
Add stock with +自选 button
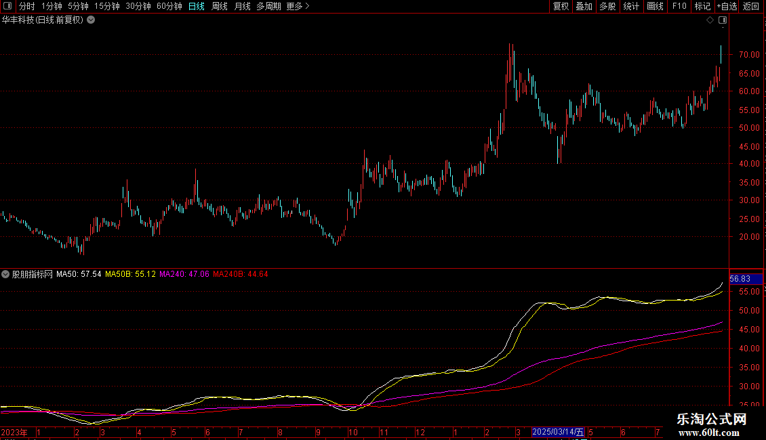[727, 6]
